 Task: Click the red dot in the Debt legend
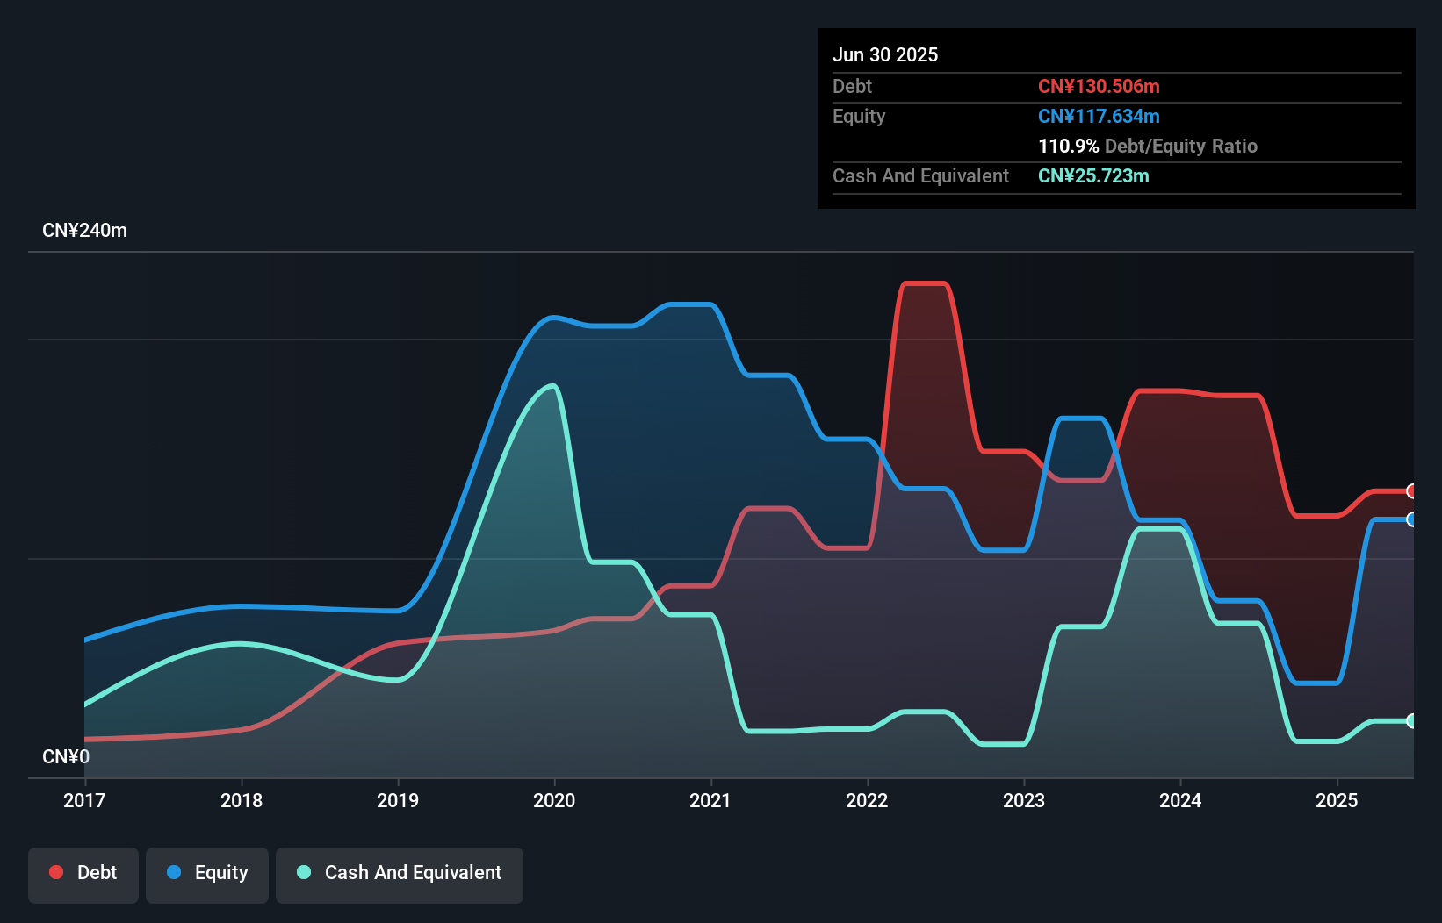(x=55, y=872)
